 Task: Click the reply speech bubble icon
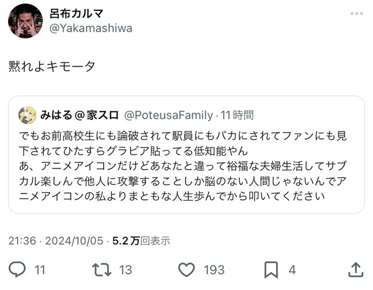(17, 269)
